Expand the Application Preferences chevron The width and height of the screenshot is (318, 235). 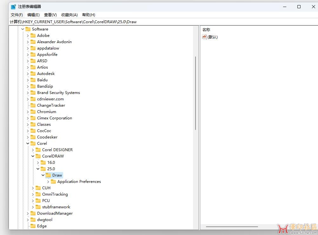pyautogui.click(x=48, y=182)
